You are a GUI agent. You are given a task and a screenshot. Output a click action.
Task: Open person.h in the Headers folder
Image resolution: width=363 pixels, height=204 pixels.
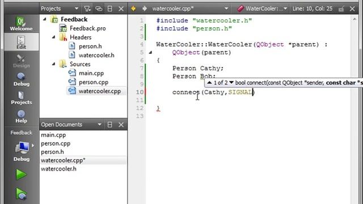coord(90,46)
